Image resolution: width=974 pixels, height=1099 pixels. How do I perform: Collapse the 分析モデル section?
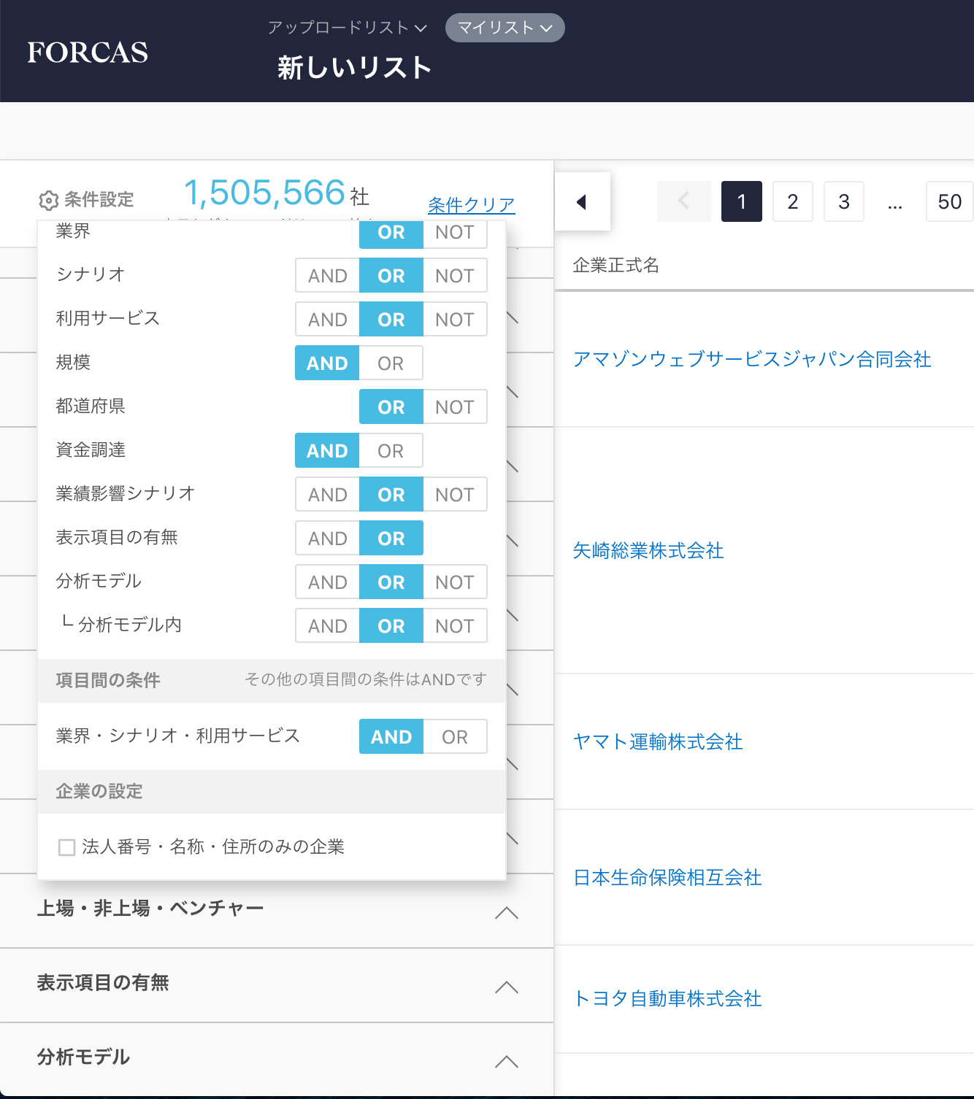[x=507, y=1061]
